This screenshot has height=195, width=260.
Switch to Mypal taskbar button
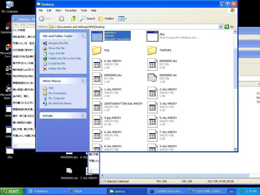[87, 191]
